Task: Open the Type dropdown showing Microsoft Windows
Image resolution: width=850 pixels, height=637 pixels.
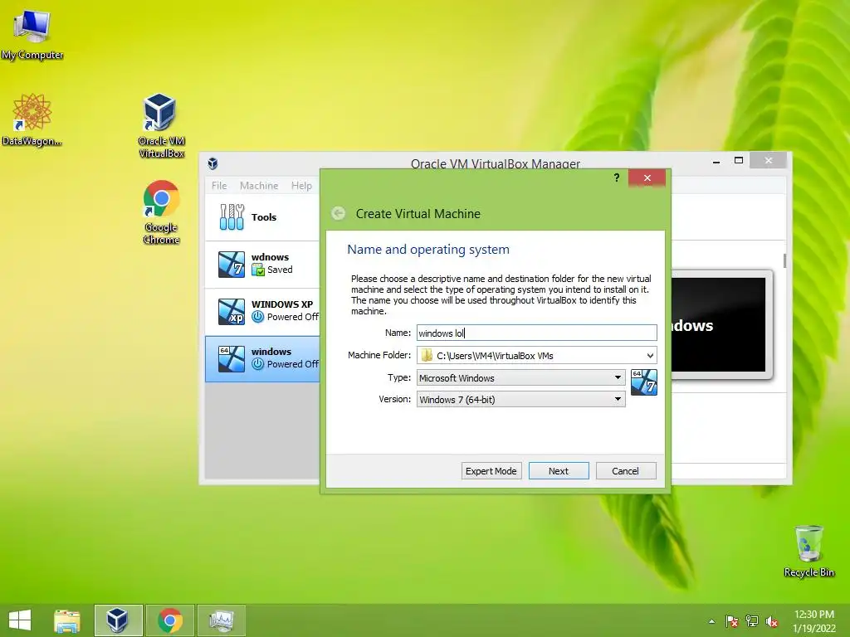Action: (521, 377)
